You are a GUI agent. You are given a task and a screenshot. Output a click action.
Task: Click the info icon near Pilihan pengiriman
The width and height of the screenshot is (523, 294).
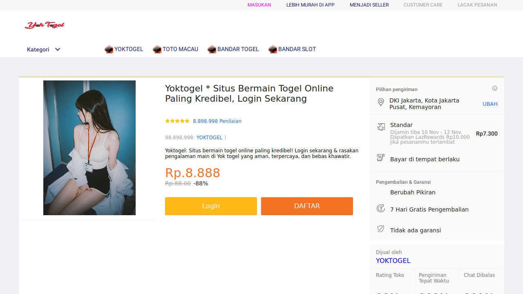[495, 88]
